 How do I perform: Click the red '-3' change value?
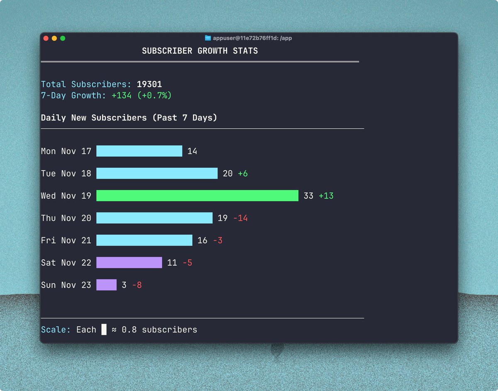tap(217, 240)
